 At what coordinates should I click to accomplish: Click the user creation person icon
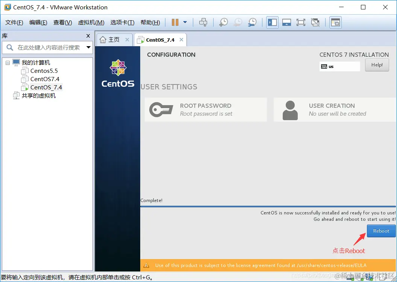(290, 110)
